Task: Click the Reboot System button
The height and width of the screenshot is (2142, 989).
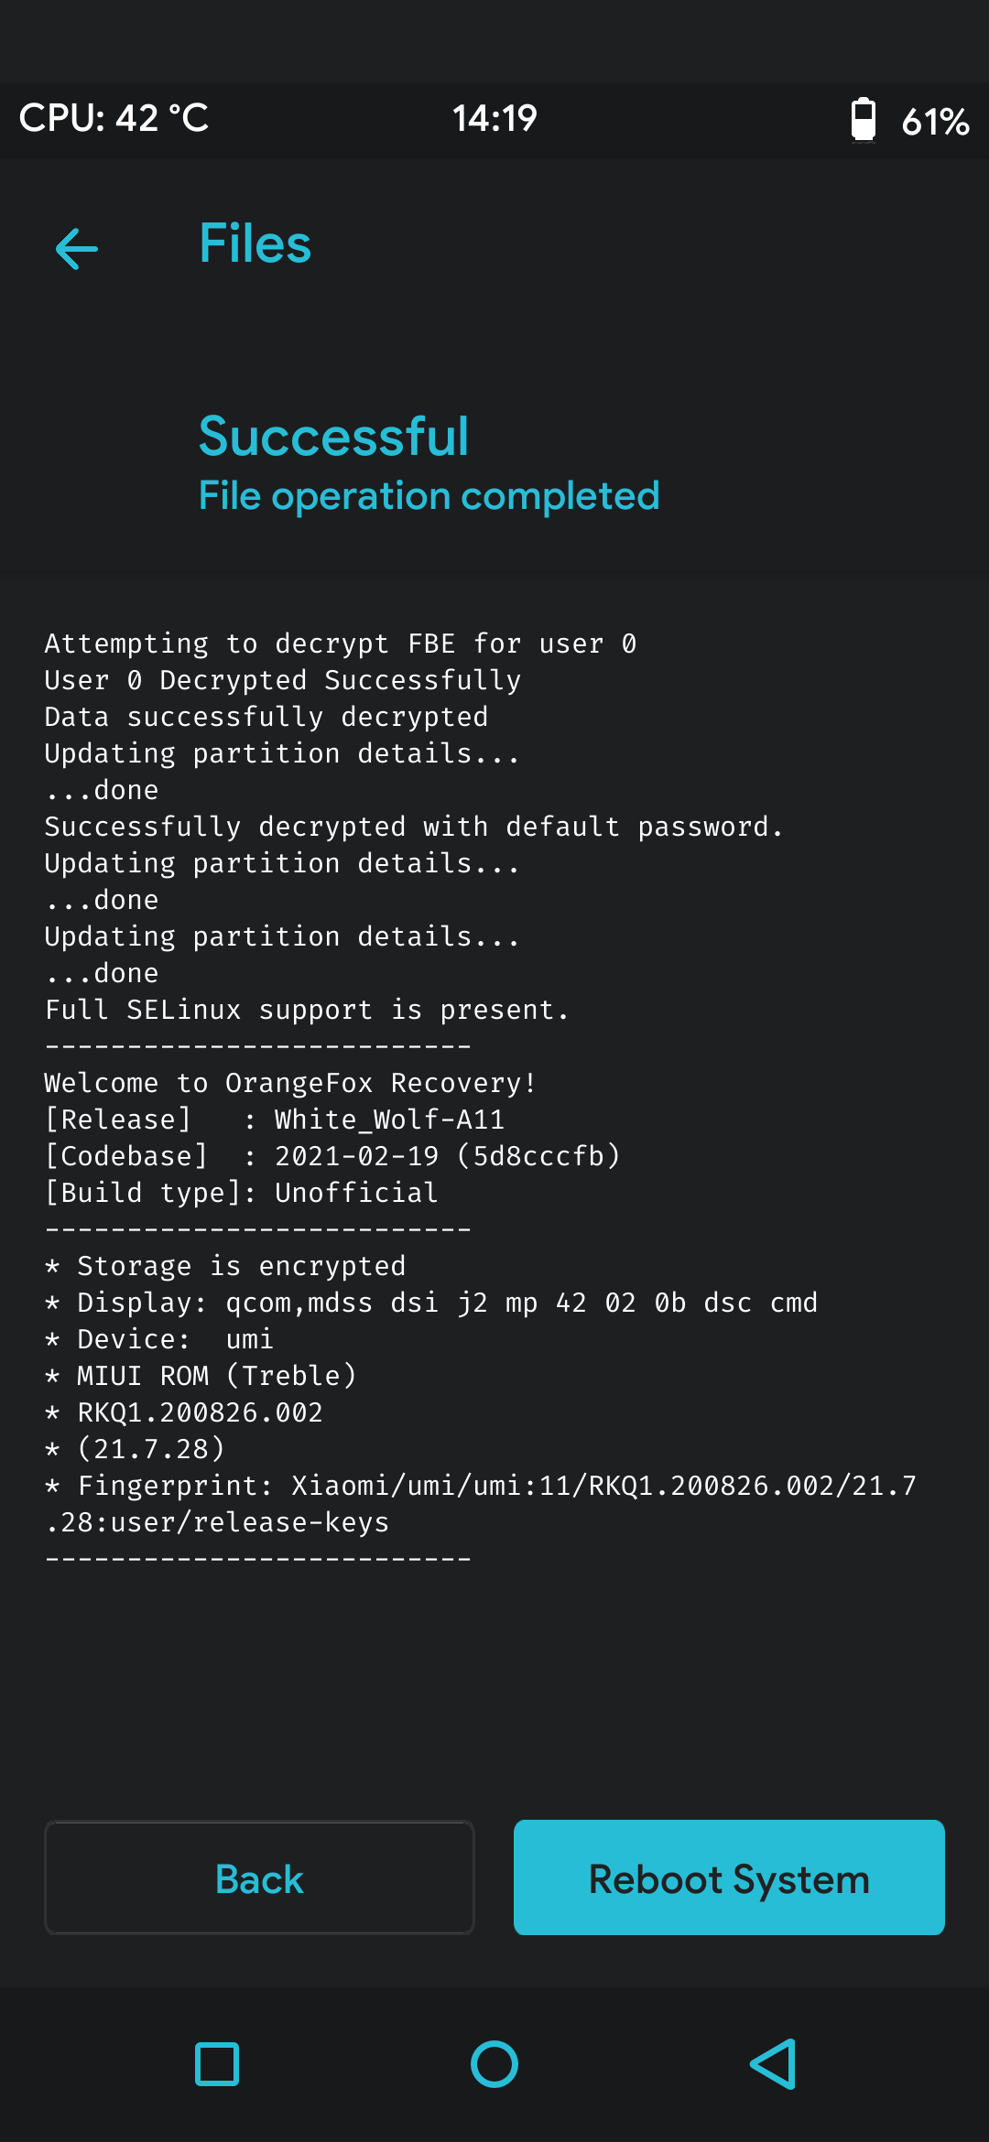Action: (x=729, y=1877)
